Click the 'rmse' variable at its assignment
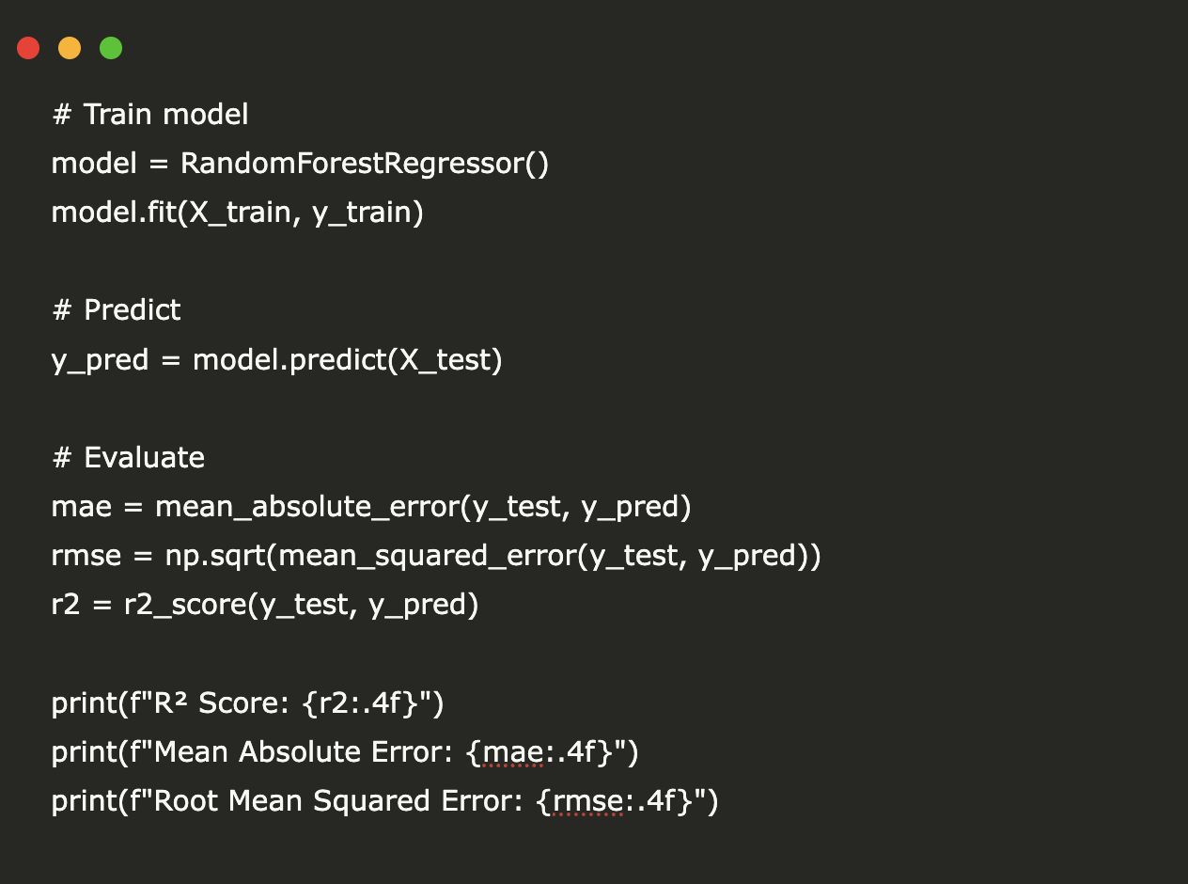The height and width of the screenshot is (884, 1188). point(86,556)
